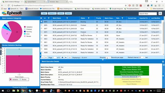Select the Batch Instance Management browser tab
165x93 pixels.
(13, 2)
